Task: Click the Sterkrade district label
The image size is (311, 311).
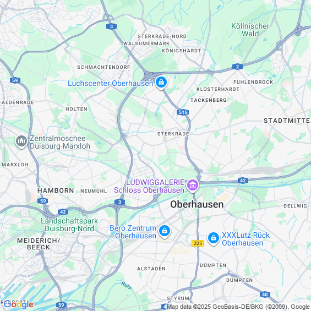Action: (173, 134)
